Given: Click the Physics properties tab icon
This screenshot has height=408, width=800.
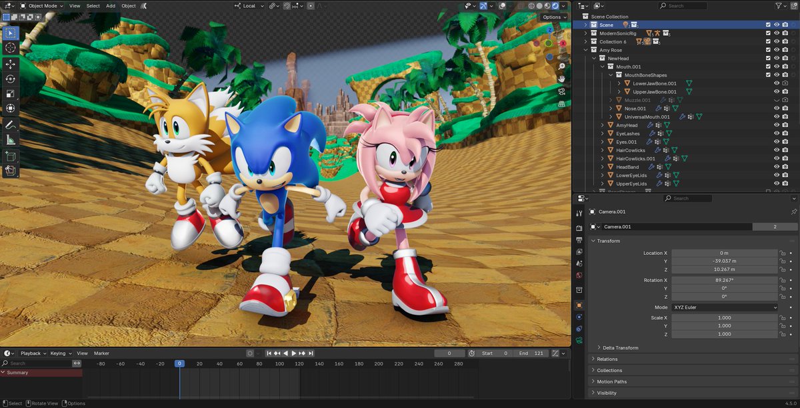Looking at the screenshot, I should [579, 317].
